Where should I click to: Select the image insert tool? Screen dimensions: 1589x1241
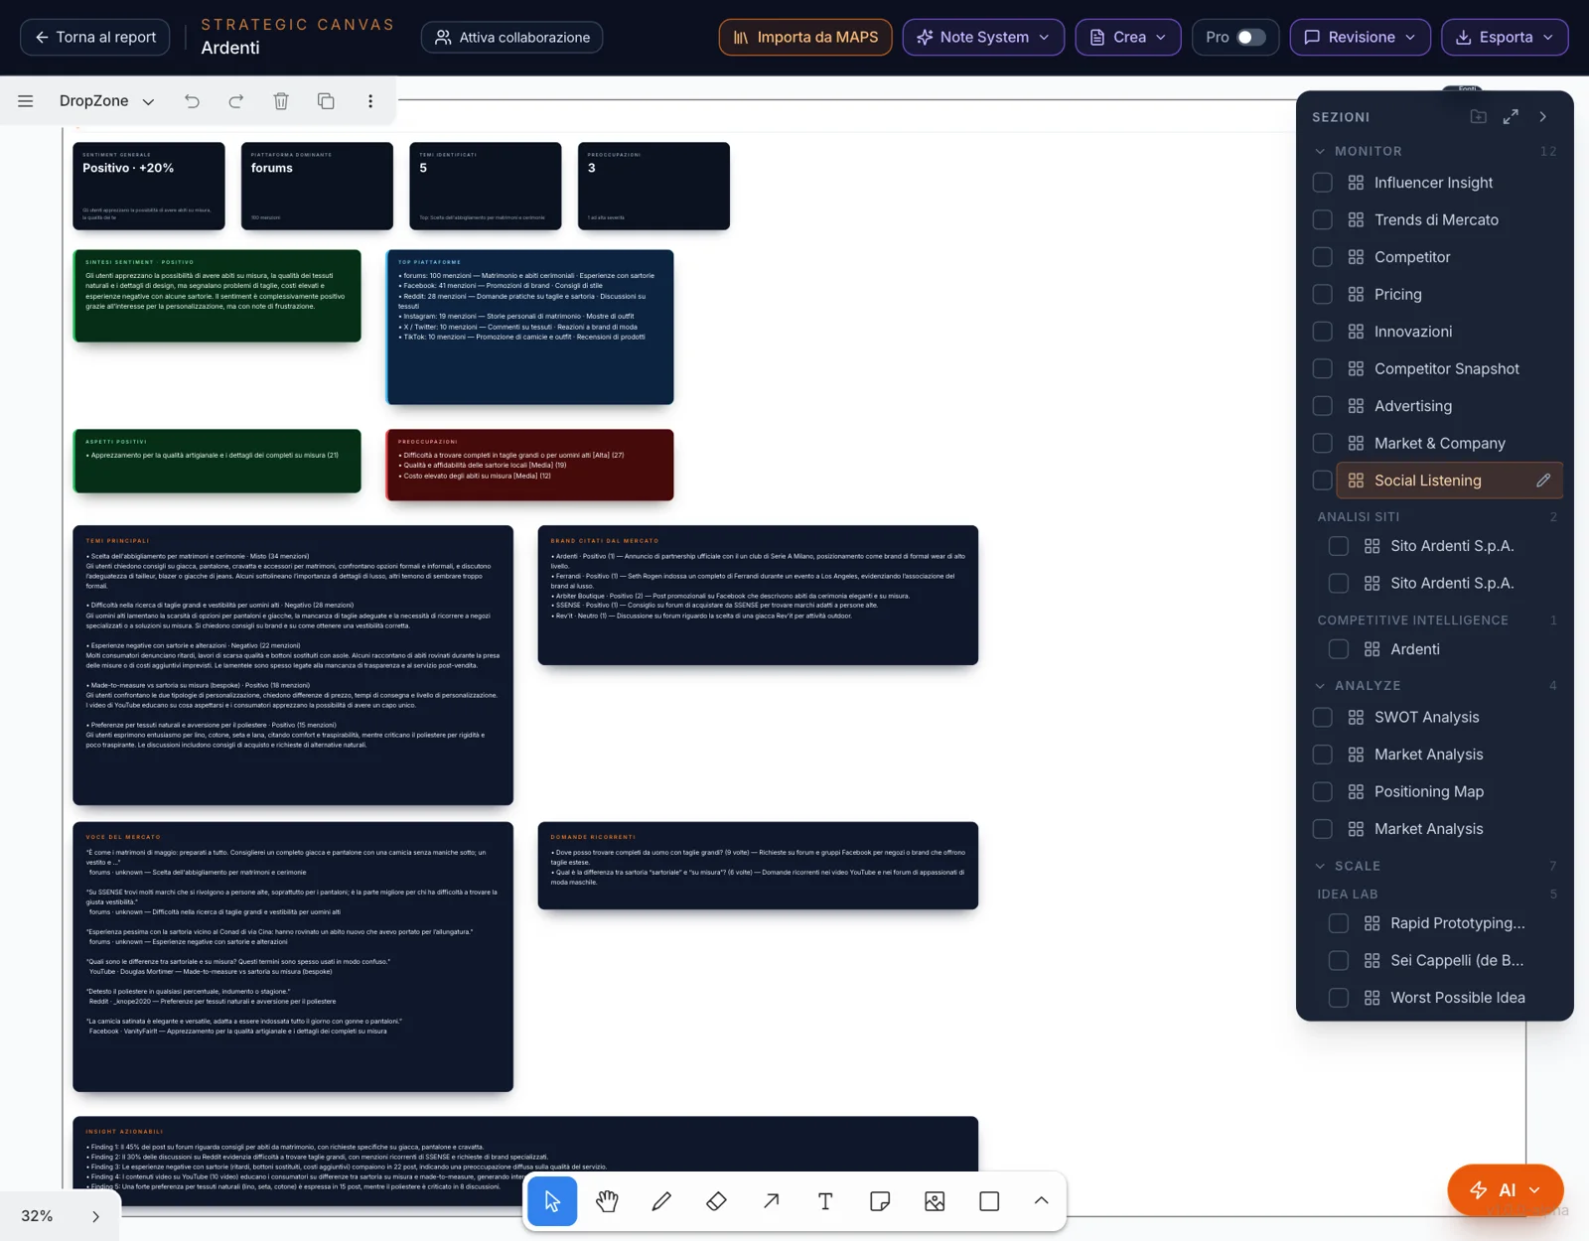(x=935, y=1201)
